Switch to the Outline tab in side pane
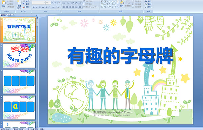 (9, 15)
